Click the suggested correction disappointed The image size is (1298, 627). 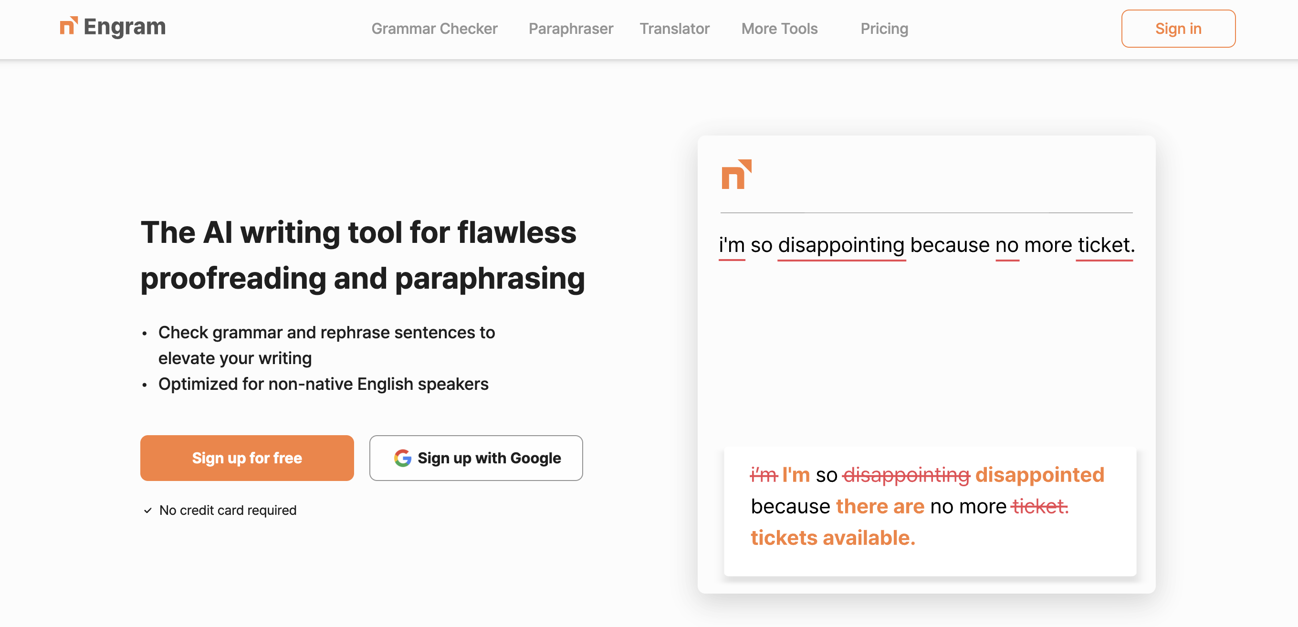click(x=1039, y=475)
